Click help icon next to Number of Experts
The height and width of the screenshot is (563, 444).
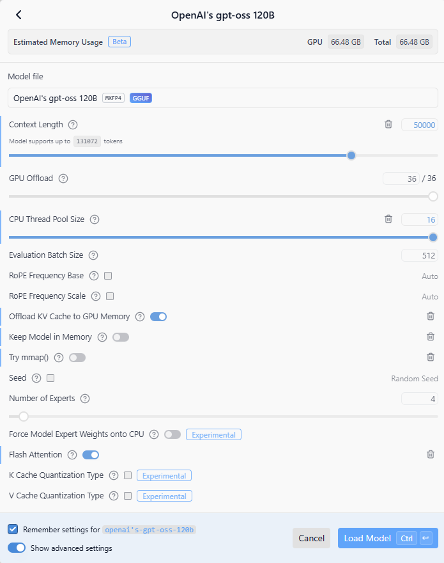tap(85, 399)
